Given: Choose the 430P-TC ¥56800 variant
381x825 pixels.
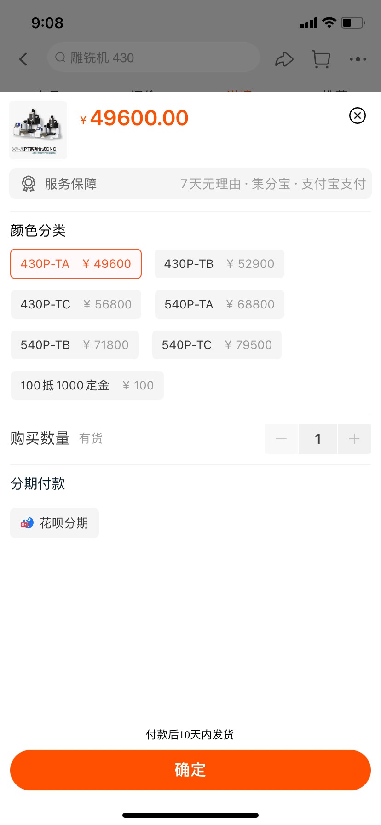Looking at the screenshot, I should tap(76, 304).
